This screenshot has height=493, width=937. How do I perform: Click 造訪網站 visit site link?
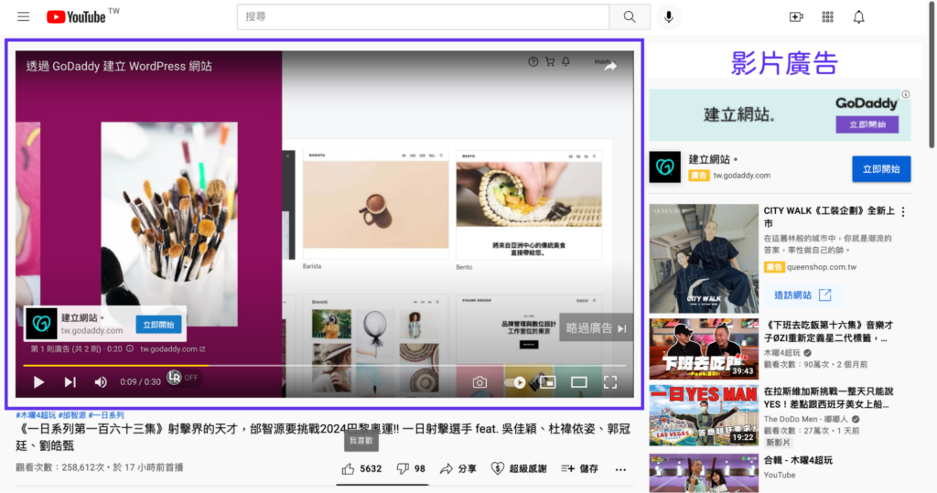coord(802,295)
